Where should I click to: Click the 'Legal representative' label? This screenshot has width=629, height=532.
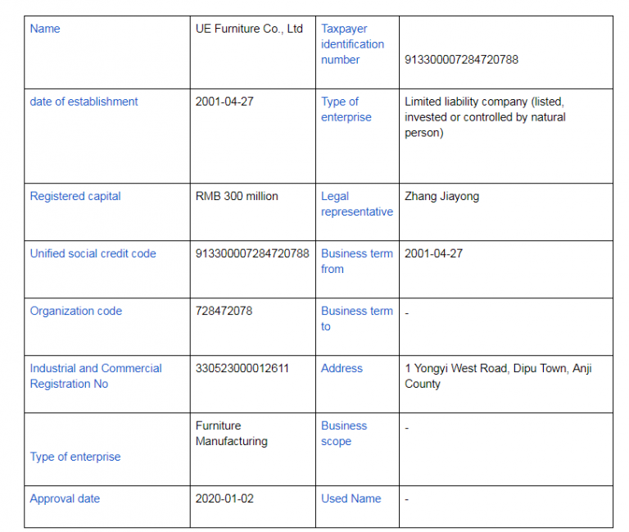click(357, 204)
